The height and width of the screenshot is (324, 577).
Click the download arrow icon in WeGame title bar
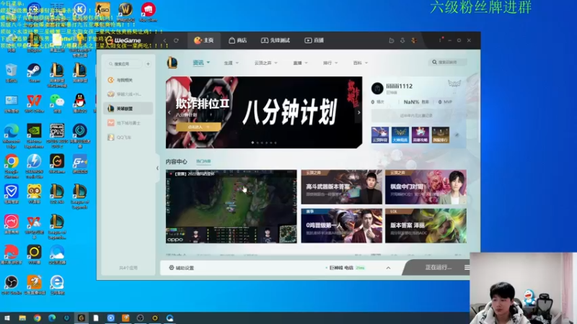(x=402, y=40)
